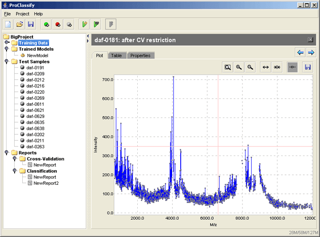This screenshot has height=237, width=320.
Task: Click the green add-sample toolbar icon
Action: pos(46,24)
